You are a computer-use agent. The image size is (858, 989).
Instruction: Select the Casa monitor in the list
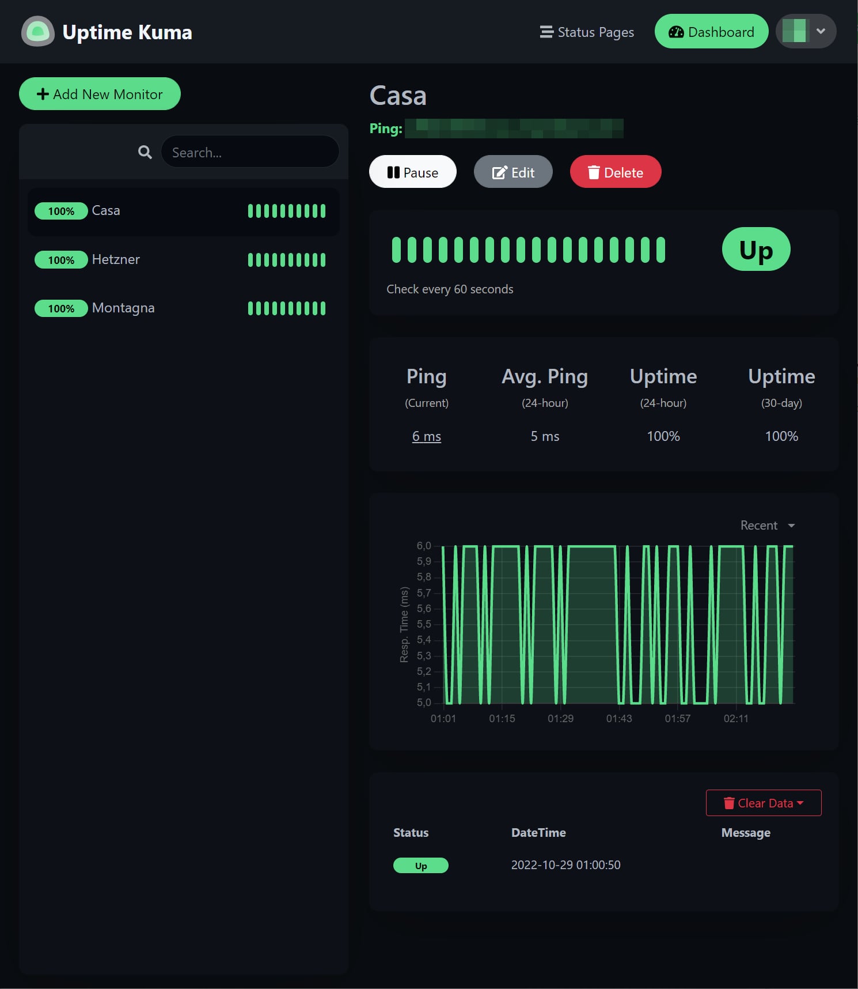183,211
